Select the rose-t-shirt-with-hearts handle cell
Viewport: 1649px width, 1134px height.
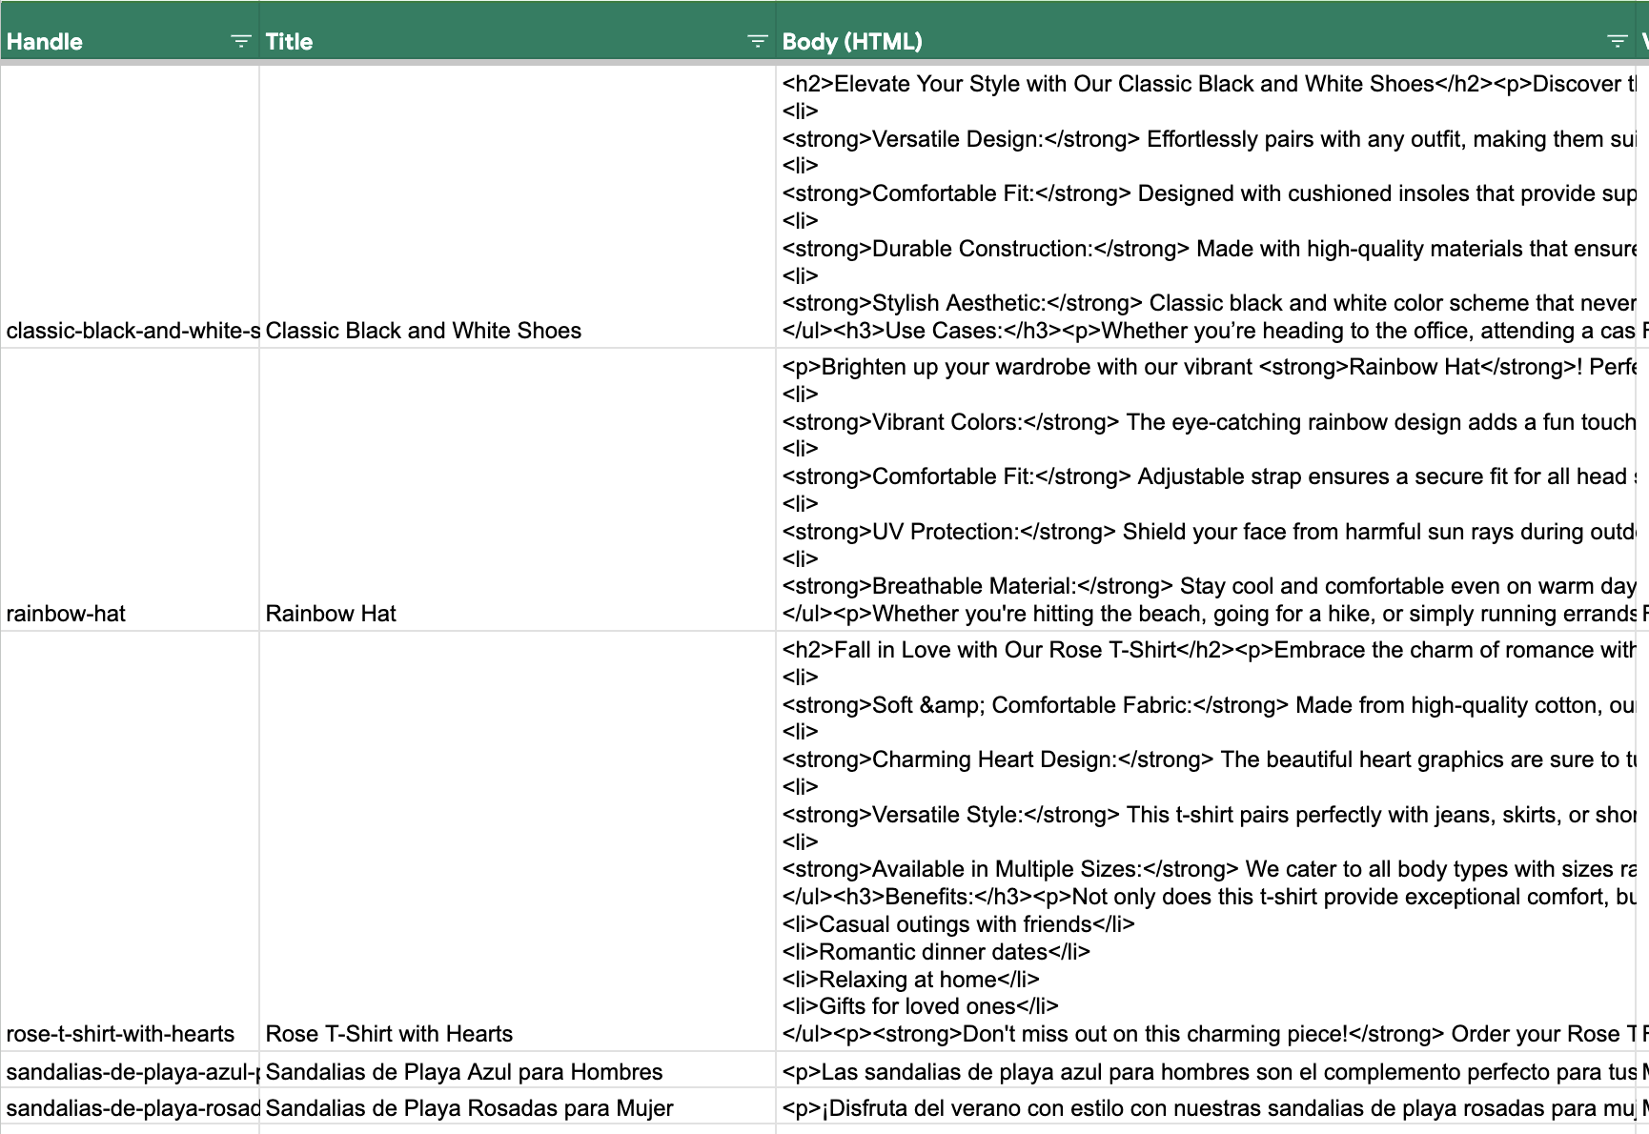130,841
